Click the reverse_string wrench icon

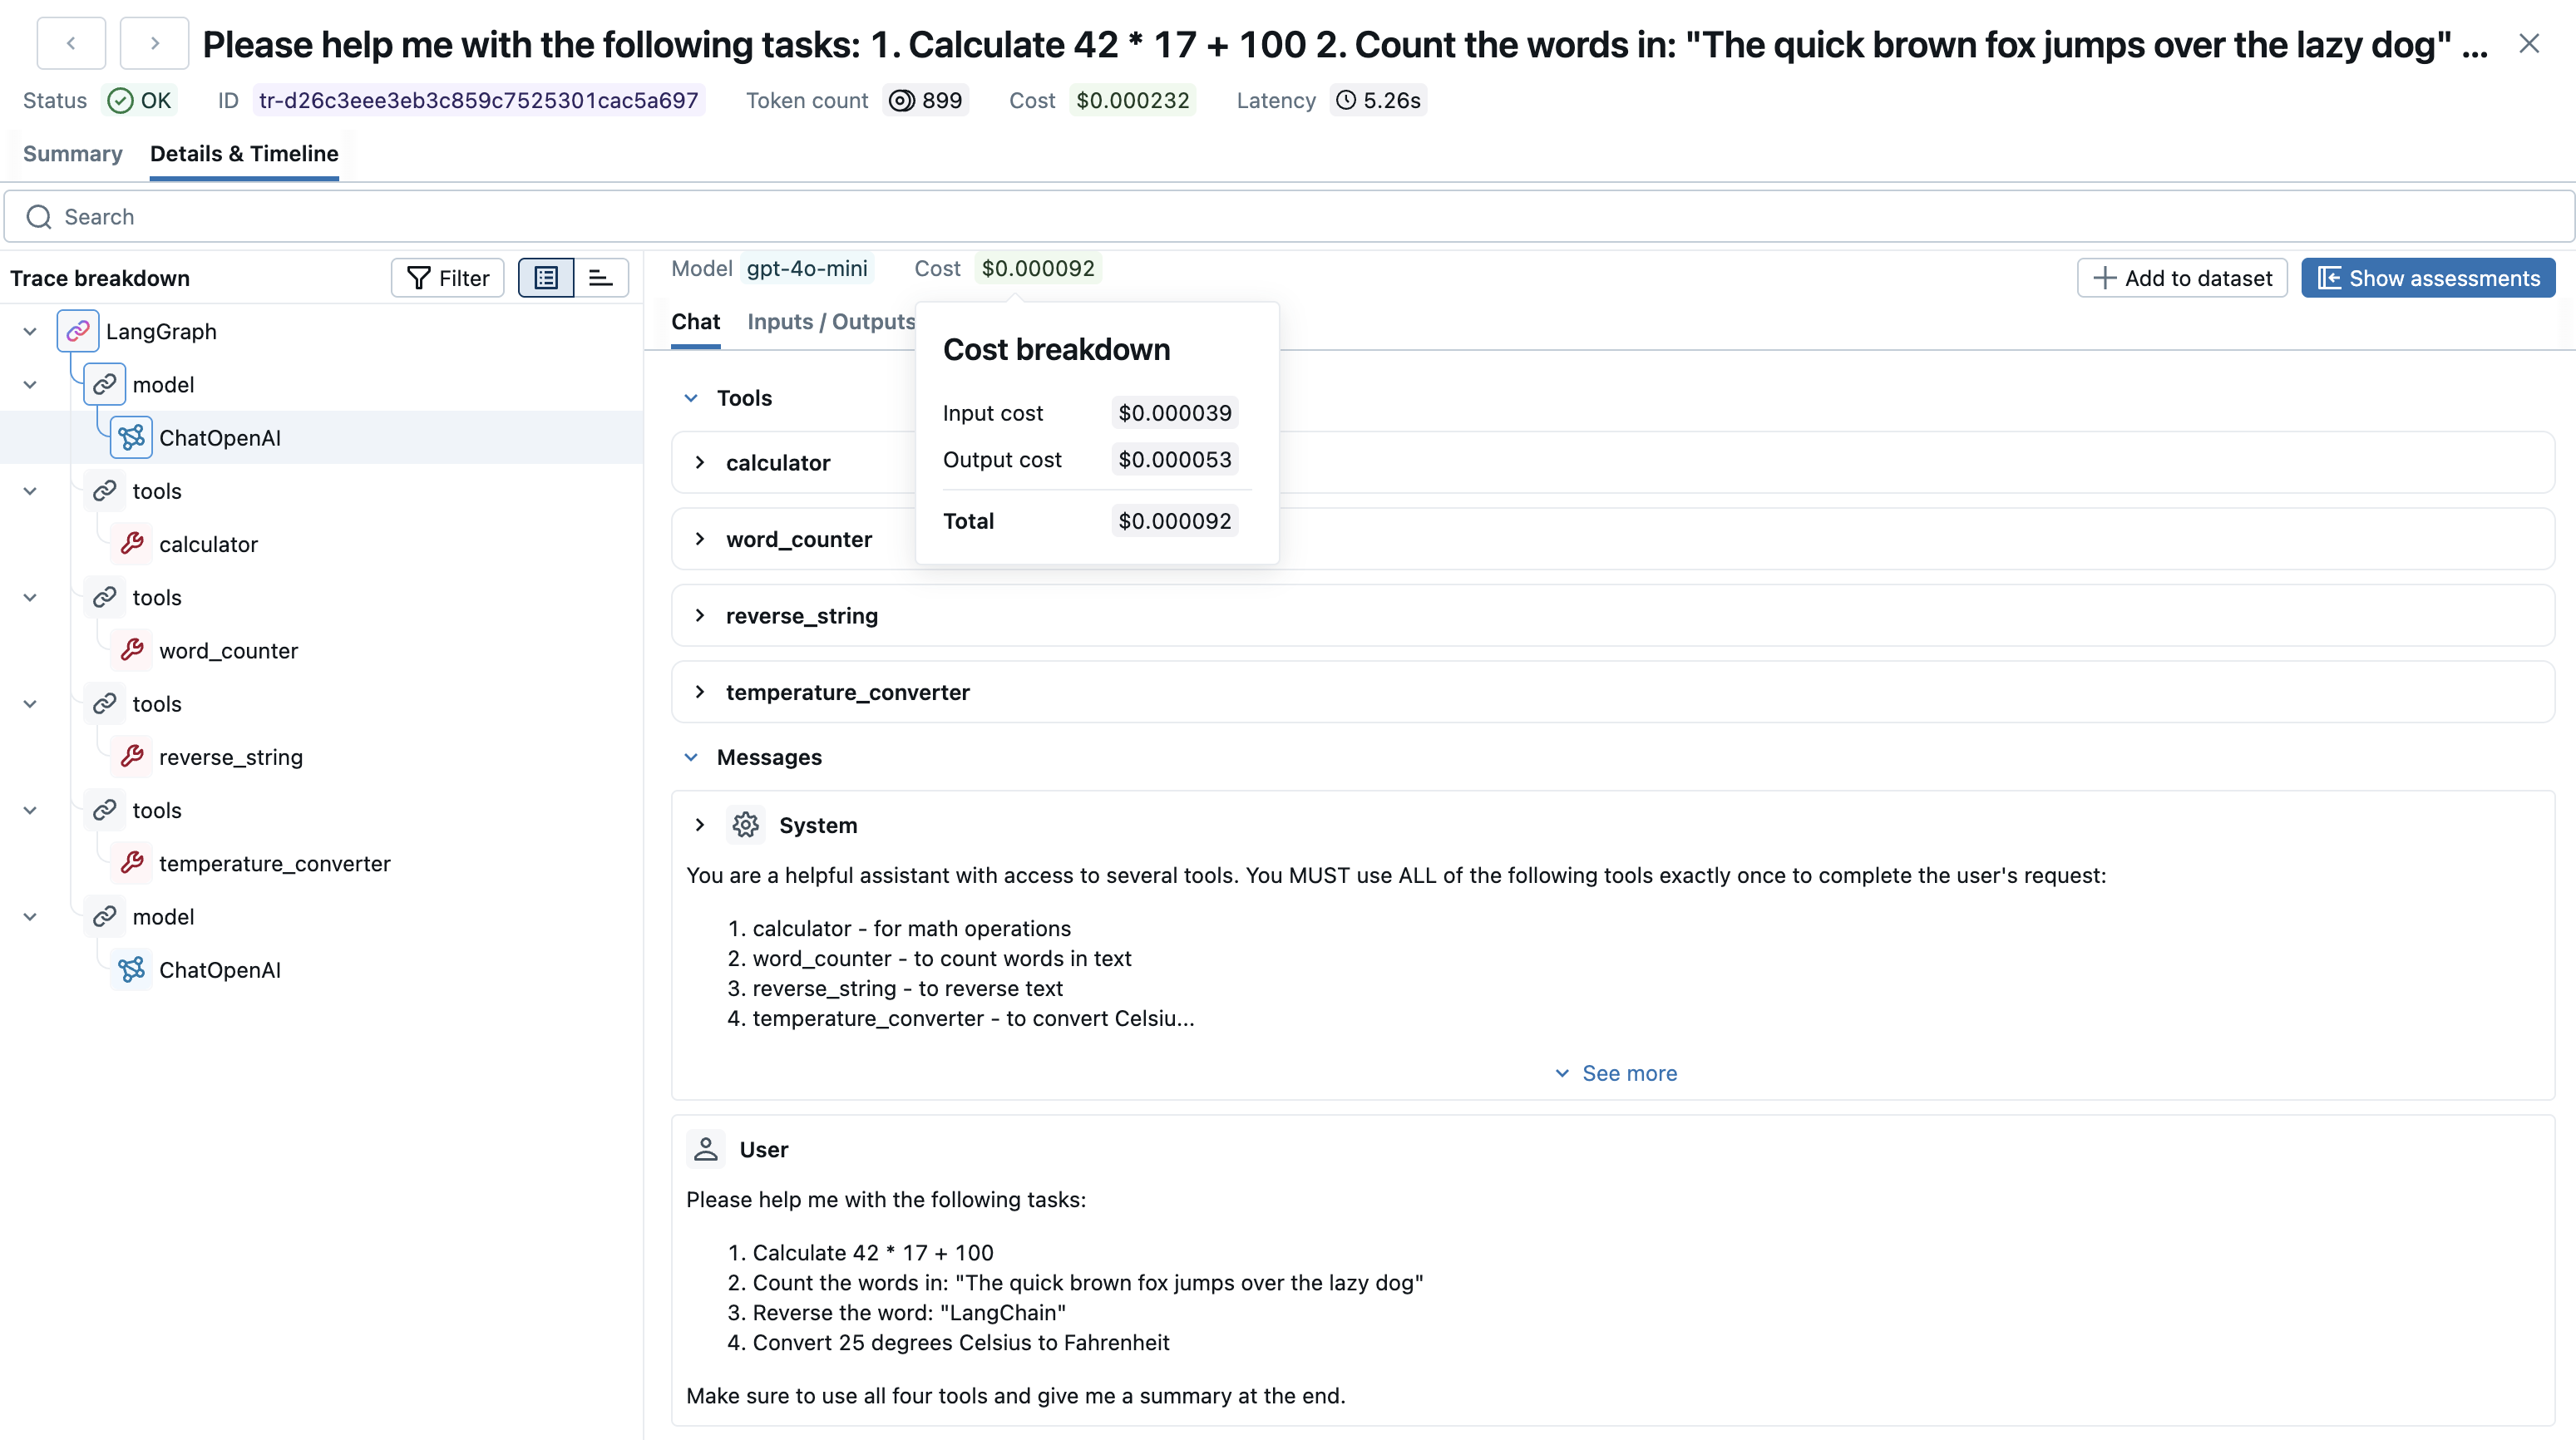point(131,757)
